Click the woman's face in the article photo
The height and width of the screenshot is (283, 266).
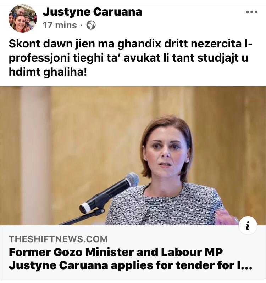coord(166,151)
